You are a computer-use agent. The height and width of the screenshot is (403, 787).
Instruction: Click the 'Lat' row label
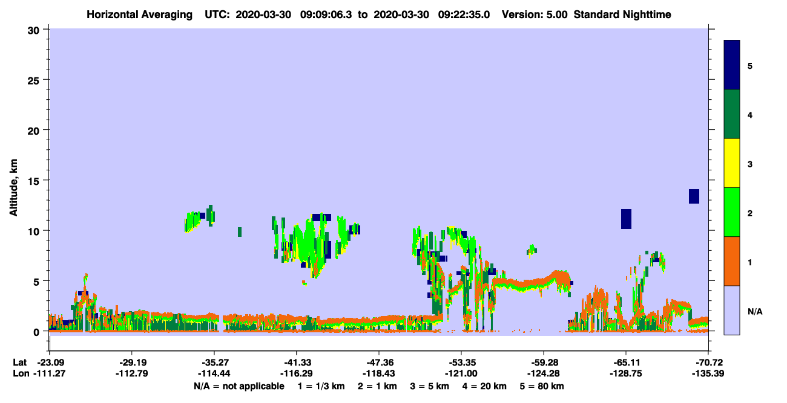click(x=19, y=363)
